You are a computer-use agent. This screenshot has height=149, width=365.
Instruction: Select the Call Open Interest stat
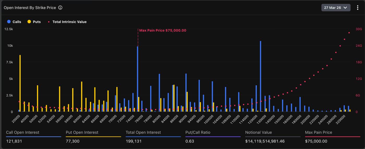pyautogui.click(x=23, y=132)
